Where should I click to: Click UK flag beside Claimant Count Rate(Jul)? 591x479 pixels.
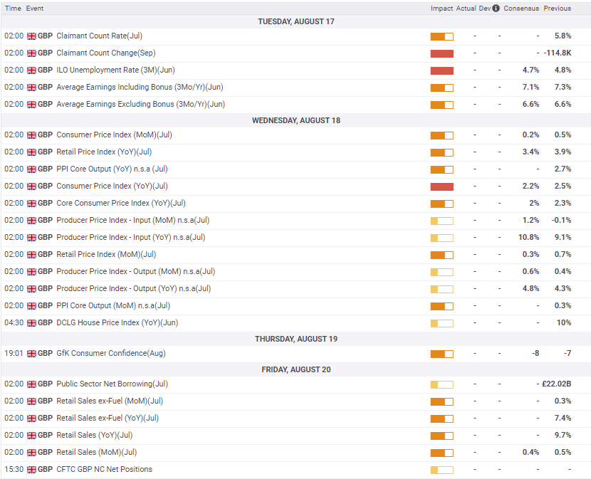click(x=31, y=36)
